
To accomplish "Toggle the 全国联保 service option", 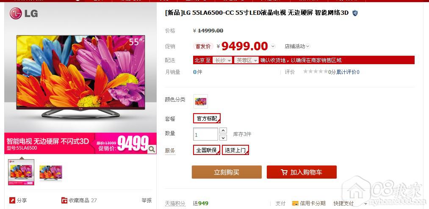I will coord(207,150).
